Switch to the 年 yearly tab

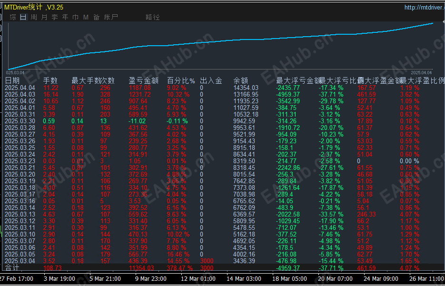pos(65,17)
